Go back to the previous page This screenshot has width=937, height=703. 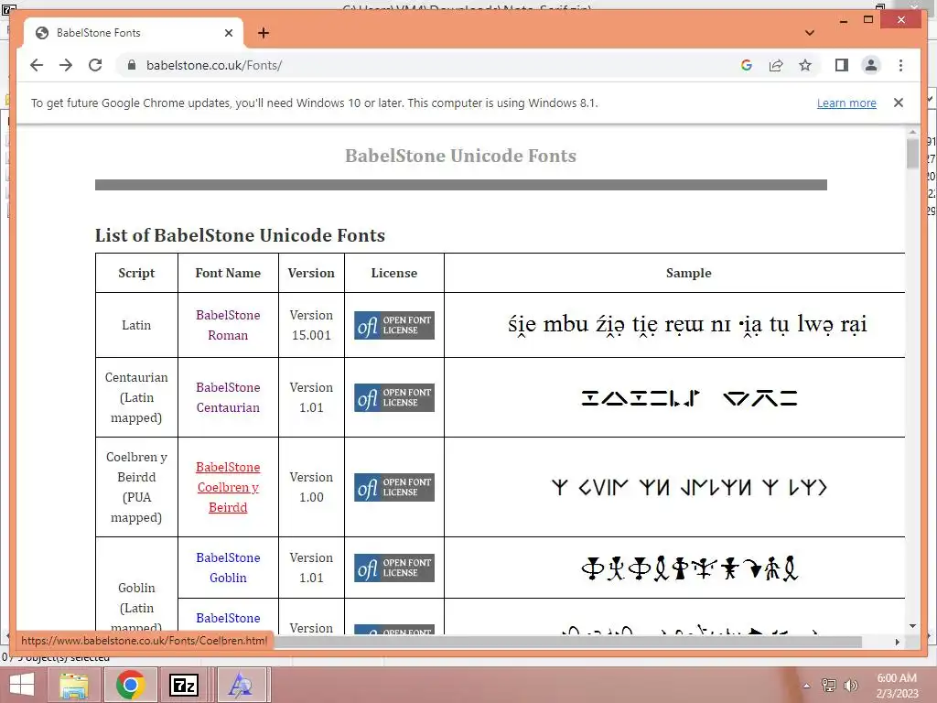(x=37, y=65)
